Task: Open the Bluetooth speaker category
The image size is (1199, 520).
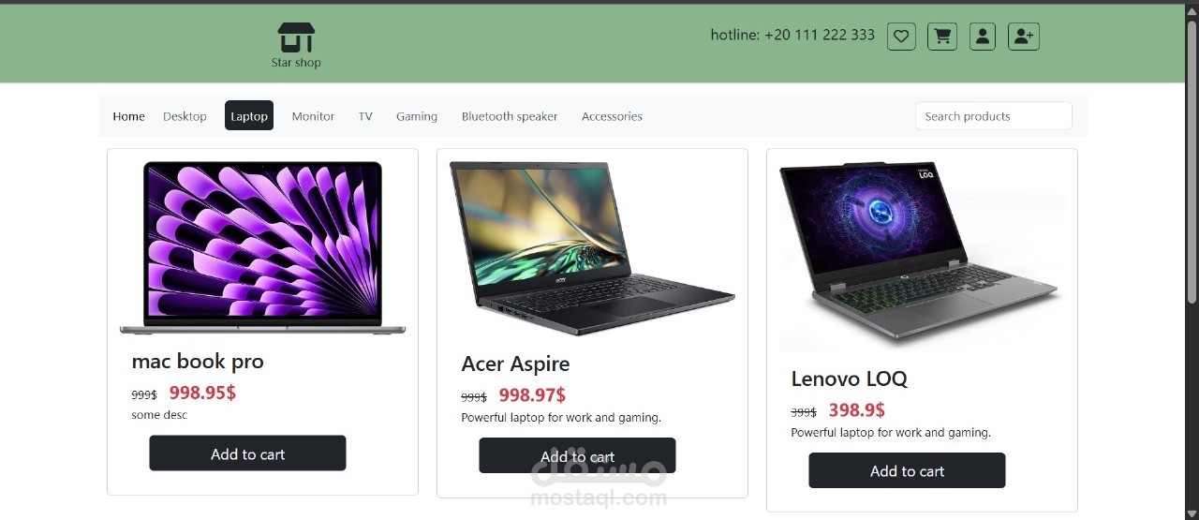Action: (510, 116)
